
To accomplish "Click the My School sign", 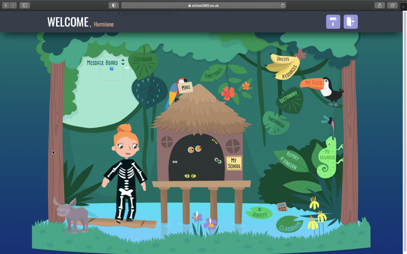I will 234,163.
